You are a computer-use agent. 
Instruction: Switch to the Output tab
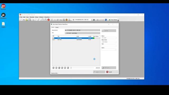tap(57, 27)
